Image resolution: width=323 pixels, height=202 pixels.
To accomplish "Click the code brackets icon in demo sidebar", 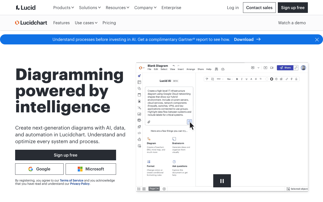I will (x=139, y=133).
